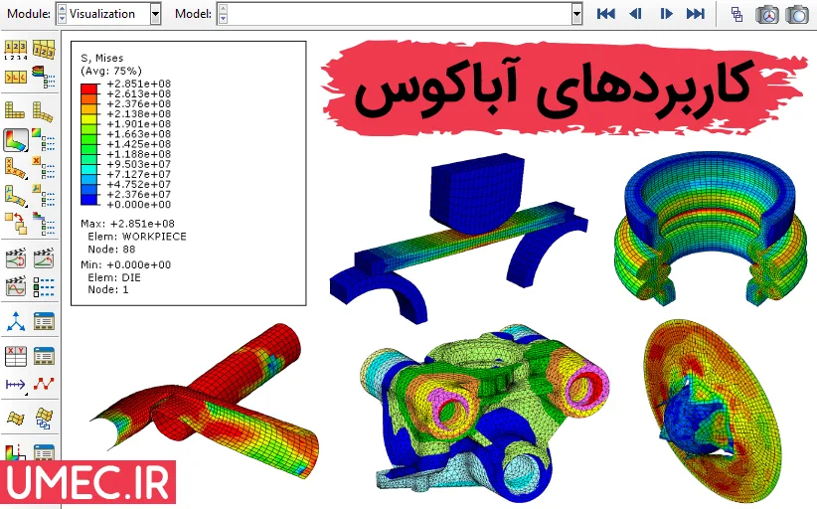Jump to the first frame

click(605, 14)
